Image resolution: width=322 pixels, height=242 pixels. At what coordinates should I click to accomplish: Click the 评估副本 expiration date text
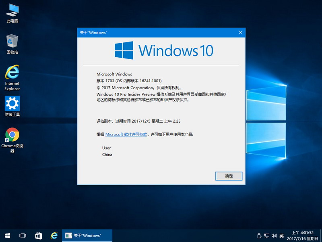[138, 121]
